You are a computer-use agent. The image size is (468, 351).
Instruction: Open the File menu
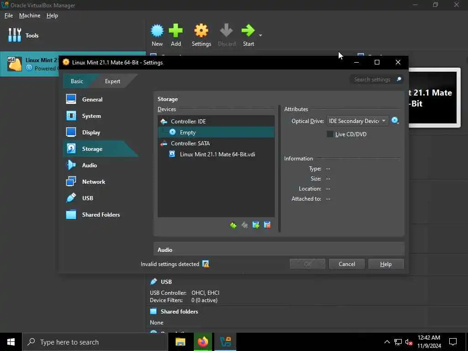[x=9, y=16]
